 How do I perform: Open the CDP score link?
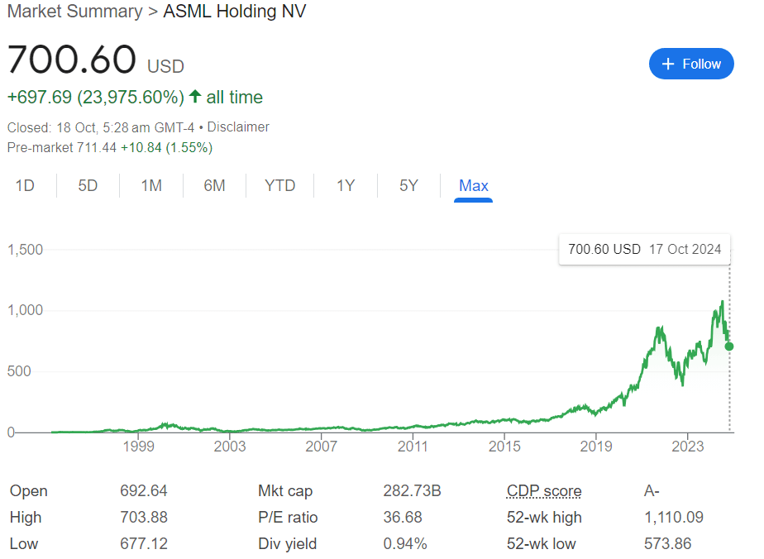click(543, 490)
